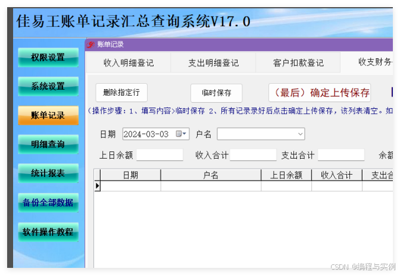
Task: Click 删除指定行 button
Action: click(121, 93)
